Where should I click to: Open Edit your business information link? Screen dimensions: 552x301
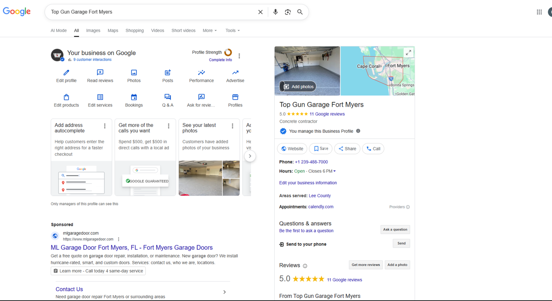click(308, 183)
